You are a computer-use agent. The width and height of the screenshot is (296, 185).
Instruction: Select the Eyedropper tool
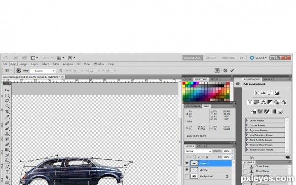point(7,117)
